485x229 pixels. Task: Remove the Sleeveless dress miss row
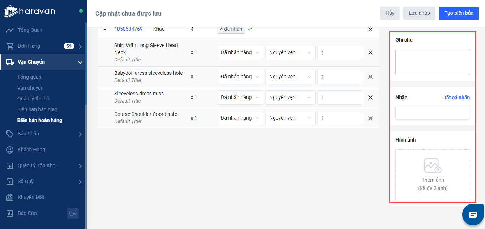370,98
